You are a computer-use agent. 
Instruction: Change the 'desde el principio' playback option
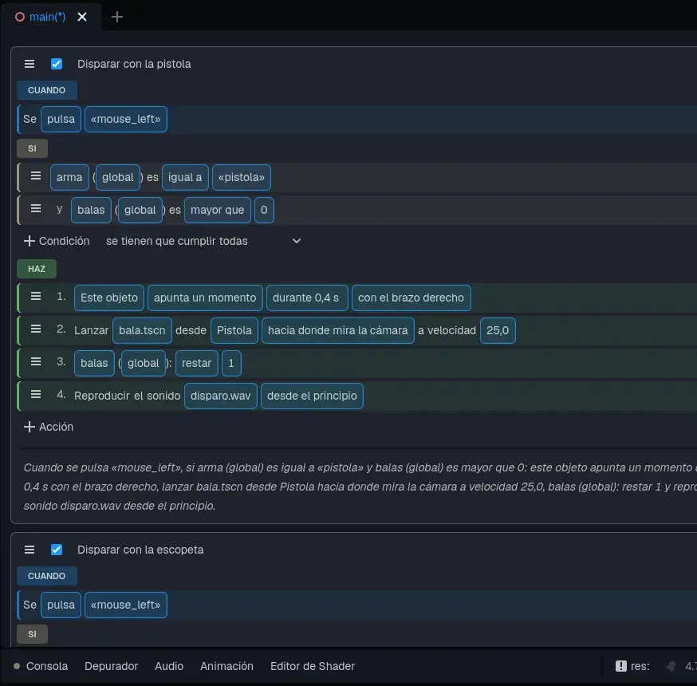coord(312,396)
